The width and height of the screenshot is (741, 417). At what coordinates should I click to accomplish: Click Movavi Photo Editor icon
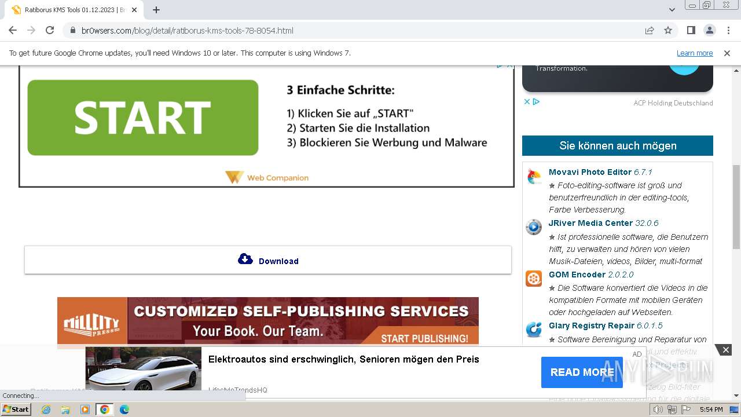coord(534,176)
